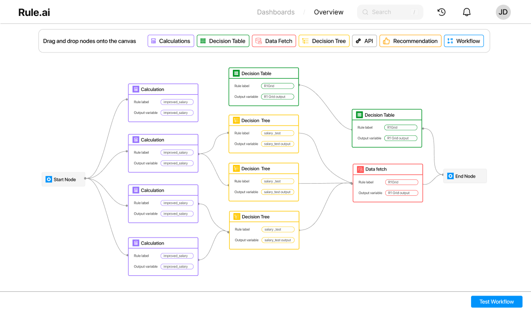This screenshot has height=312, width=531.
Task: Open the Overview breadcrumb tab
Action: [x=329, y=12]
